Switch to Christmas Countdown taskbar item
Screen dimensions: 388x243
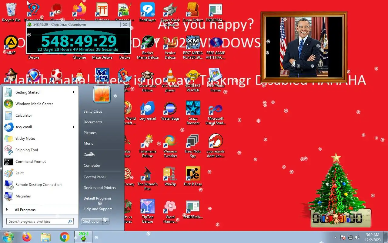click(x=83, y=237)
